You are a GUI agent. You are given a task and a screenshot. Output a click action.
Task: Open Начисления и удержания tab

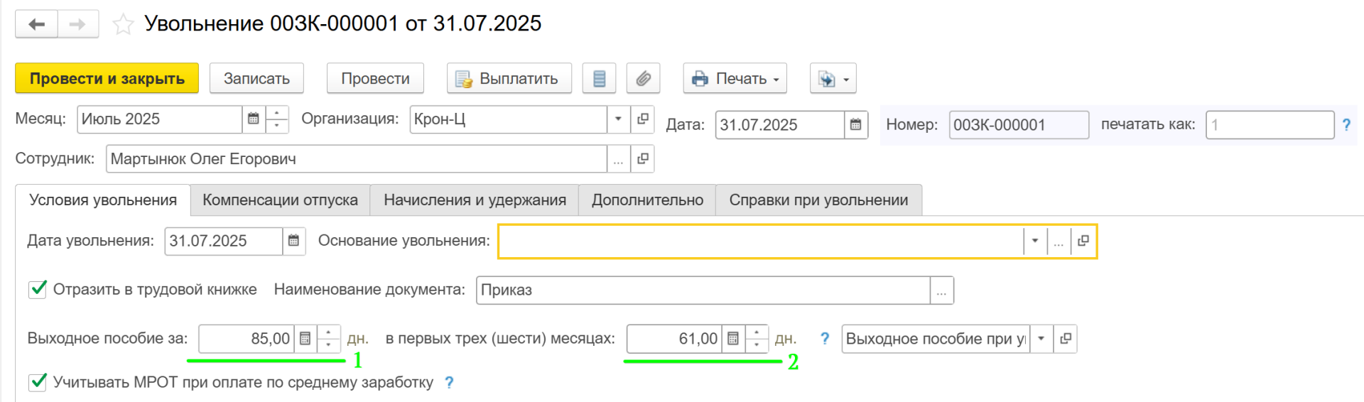[475, 200]
